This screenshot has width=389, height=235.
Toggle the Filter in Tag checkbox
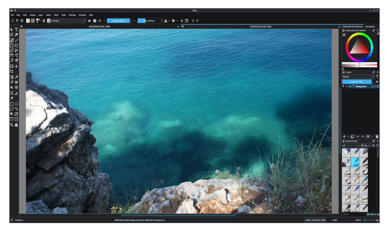point(368,214)
